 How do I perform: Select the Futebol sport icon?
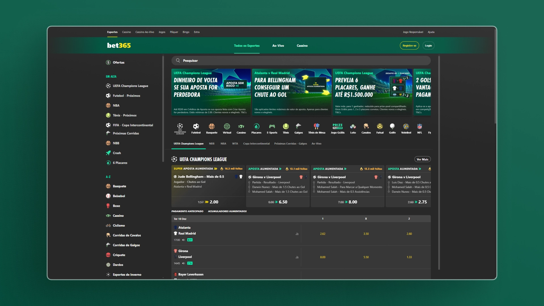pos(196,128)
